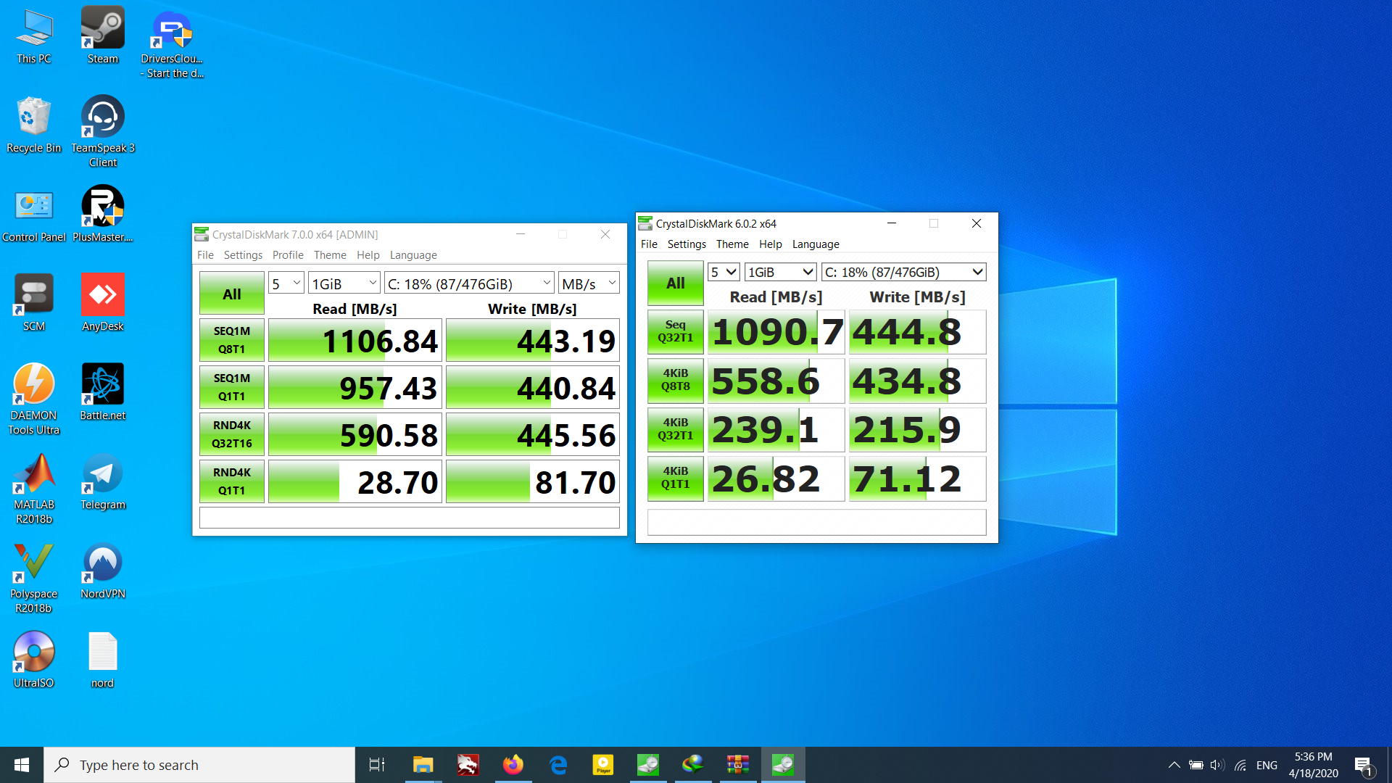Open the Theme menu in CrystalDiskMark 7.0.0
The image size is (1392, 783).
click(330, 255)
